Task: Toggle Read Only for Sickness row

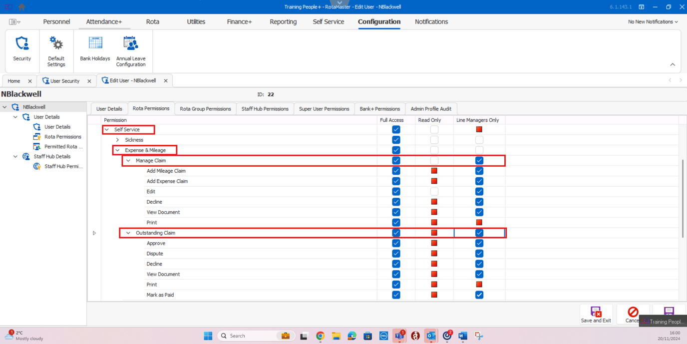Action: [434, 140]
